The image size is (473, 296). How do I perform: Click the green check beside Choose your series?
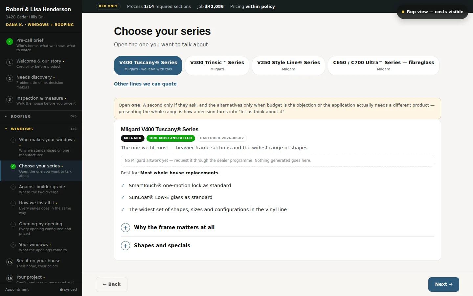click(13, 166)
